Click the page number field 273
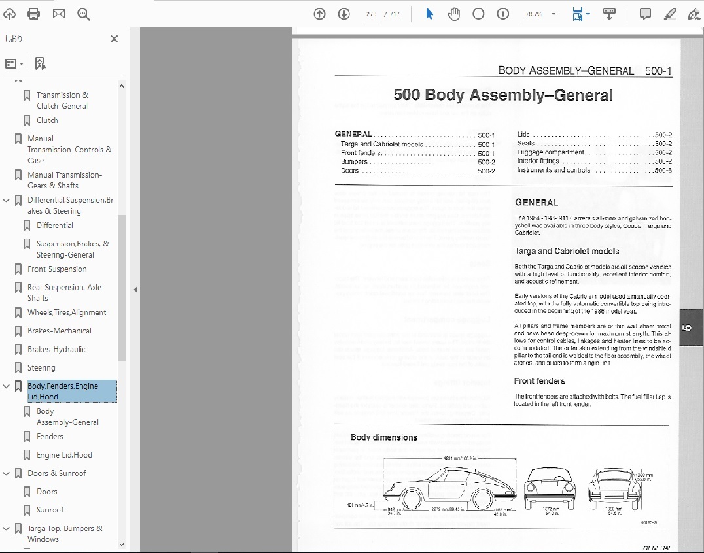Viewport: 704px width, 553px height. pos(371,14)
